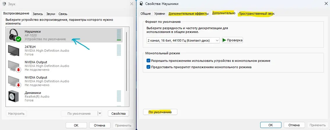The image size is (330, 130).
Task: Open the Общие tab in headphone properties
Action: [x=145, y=14]
